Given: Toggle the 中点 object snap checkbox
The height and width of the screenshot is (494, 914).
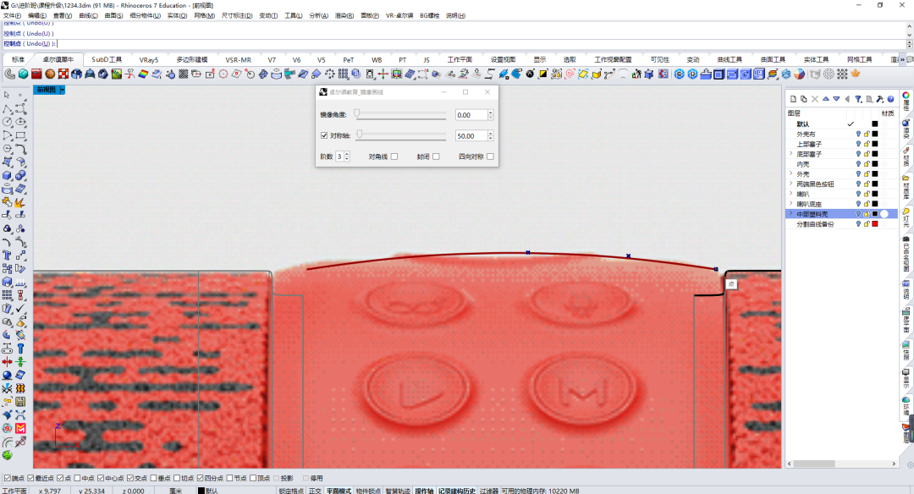Looking at the screenshot, I should point(78,478).
